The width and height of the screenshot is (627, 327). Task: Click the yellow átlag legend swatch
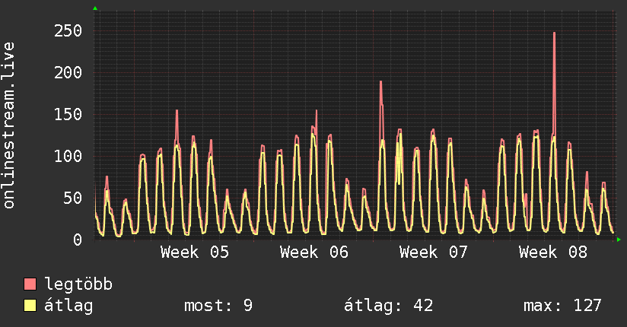tap(30, 306)
